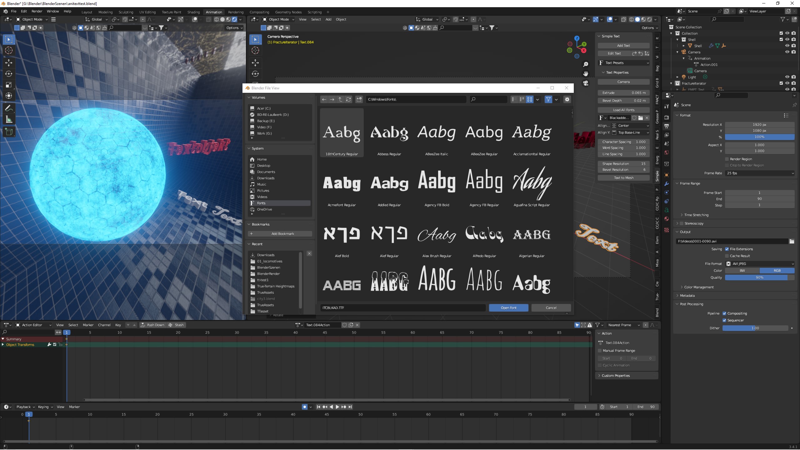
Task: Select the Add Cube tool
Action: click(x=9, y=132)
